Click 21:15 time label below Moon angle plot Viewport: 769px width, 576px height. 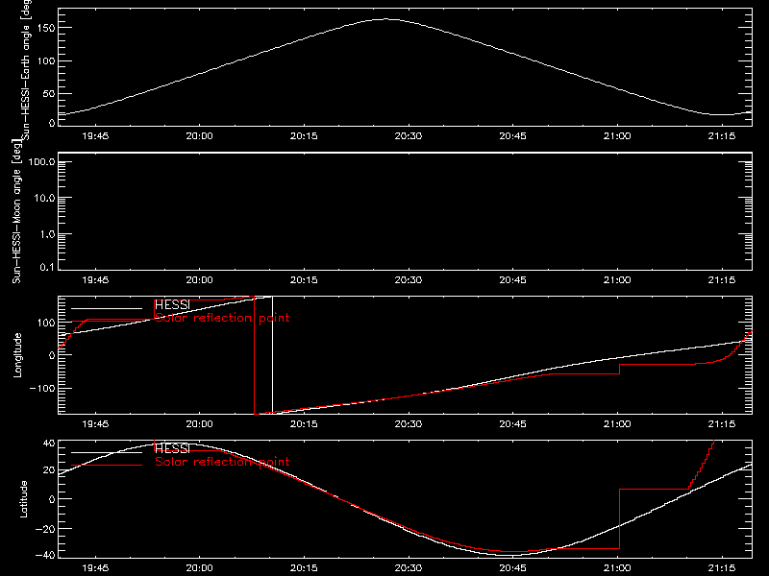click(x=722, y=279)
